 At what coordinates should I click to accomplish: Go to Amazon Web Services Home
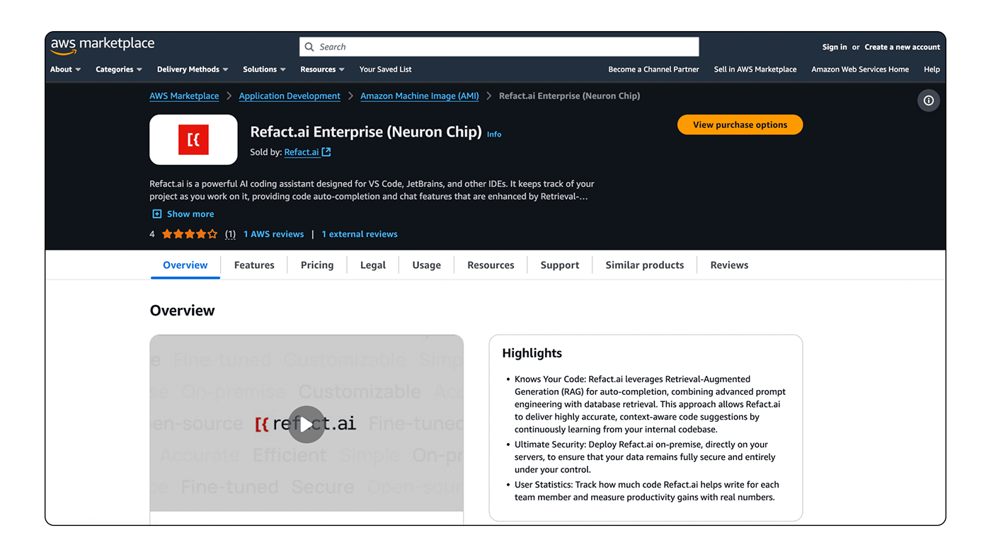tap(860, 69)
